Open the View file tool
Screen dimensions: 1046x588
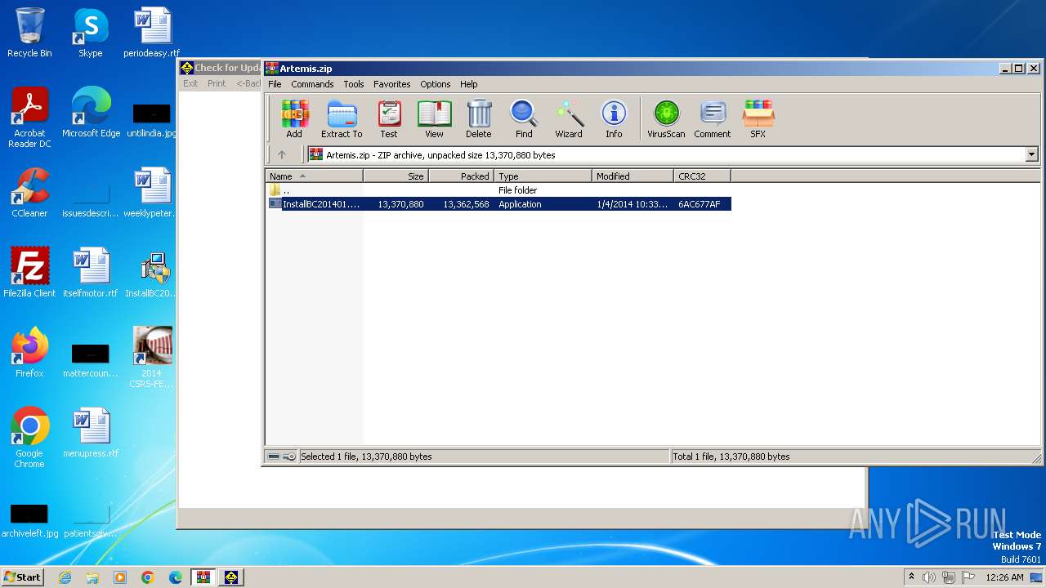point(434,119)
